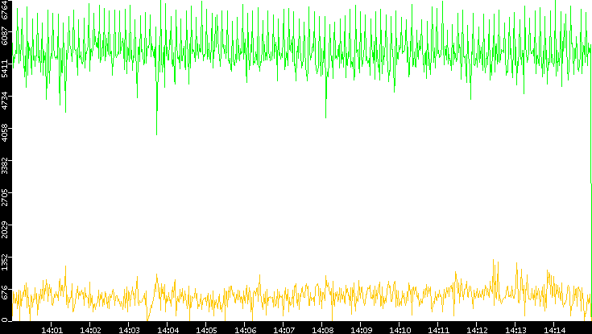The height and width of the screenshot is (334, 592).
Task: Click the 14:01 time axis label
Action: 52,331
